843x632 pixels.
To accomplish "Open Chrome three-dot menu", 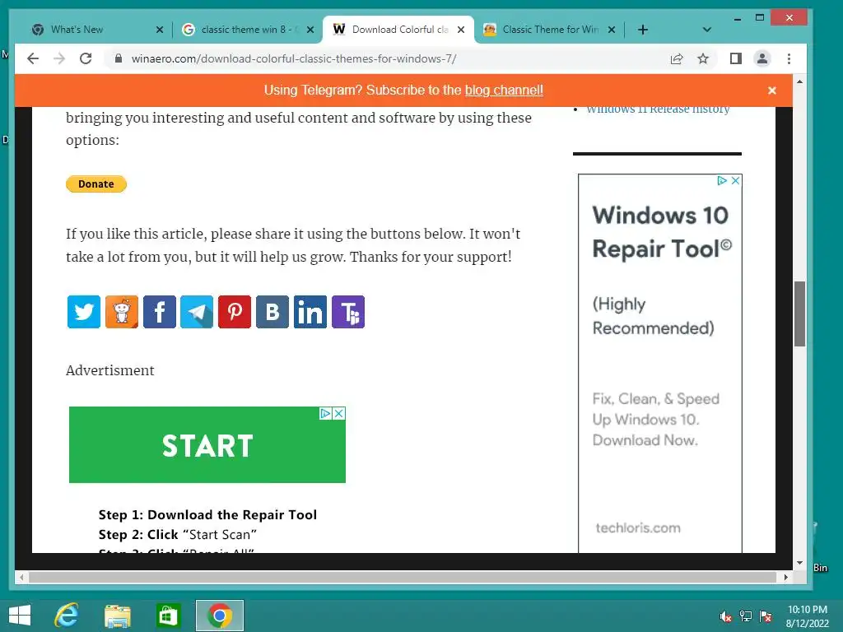I will [789, 58].
